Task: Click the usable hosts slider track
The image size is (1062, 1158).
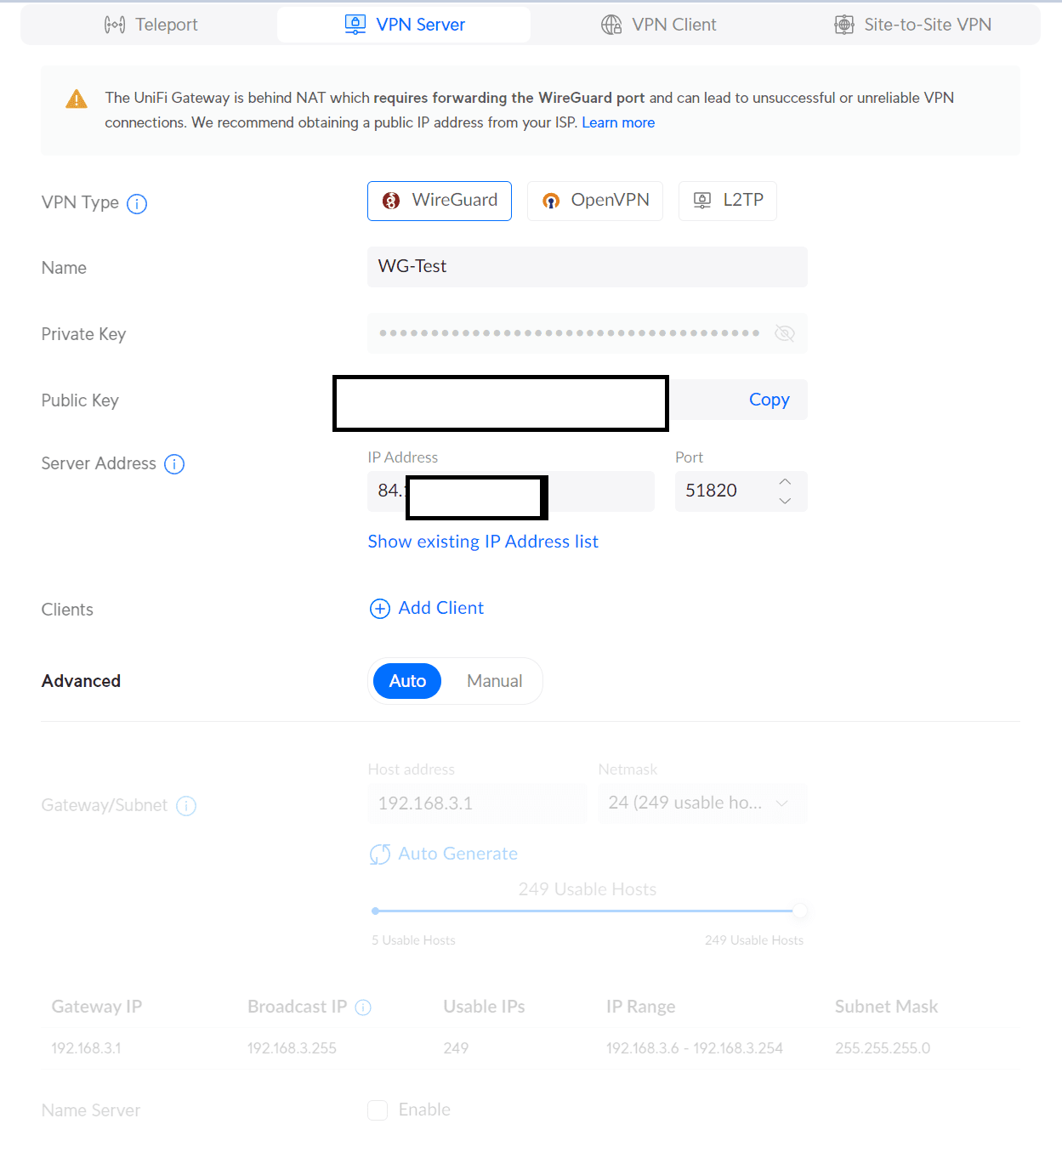Action: tap(587, 911)
